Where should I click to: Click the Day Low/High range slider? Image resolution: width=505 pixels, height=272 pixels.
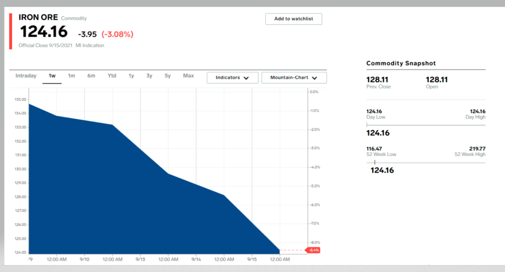[x=426, y=125]
